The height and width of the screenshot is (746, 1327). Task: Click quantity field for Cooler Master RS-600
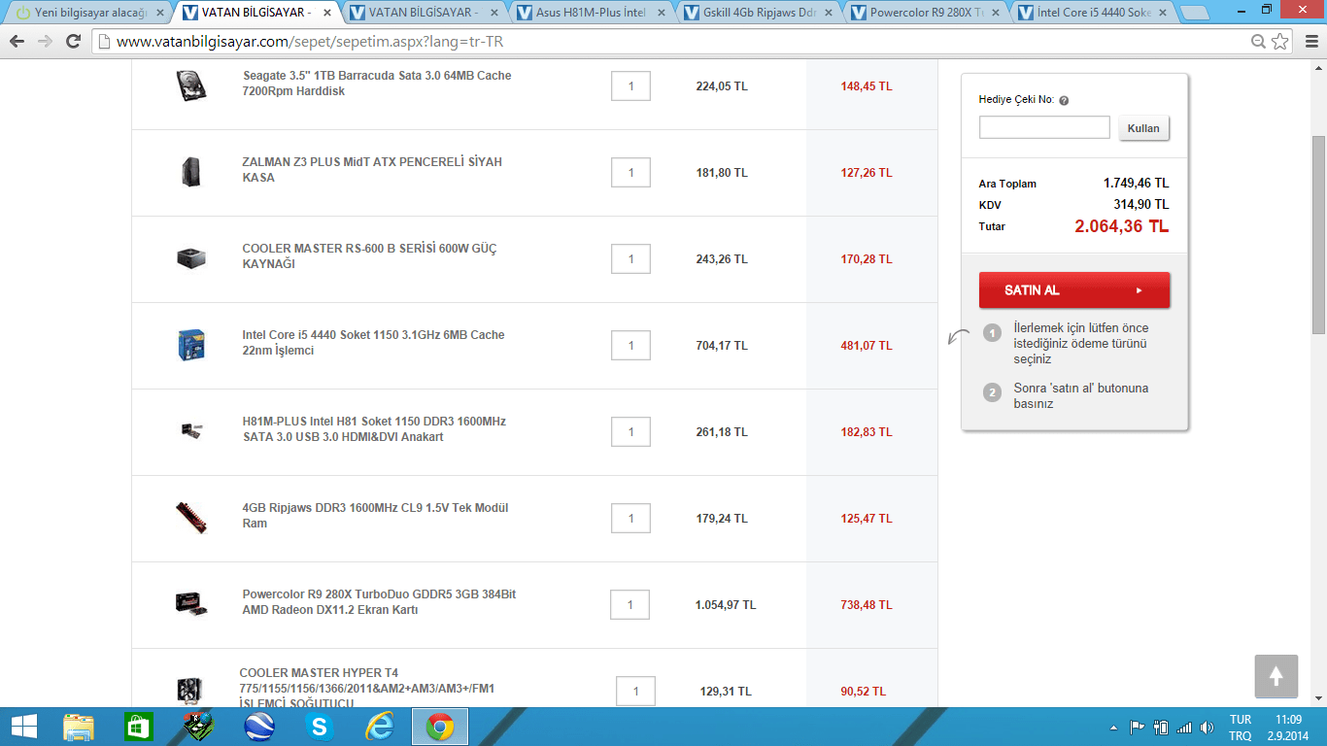click(630, 259)
